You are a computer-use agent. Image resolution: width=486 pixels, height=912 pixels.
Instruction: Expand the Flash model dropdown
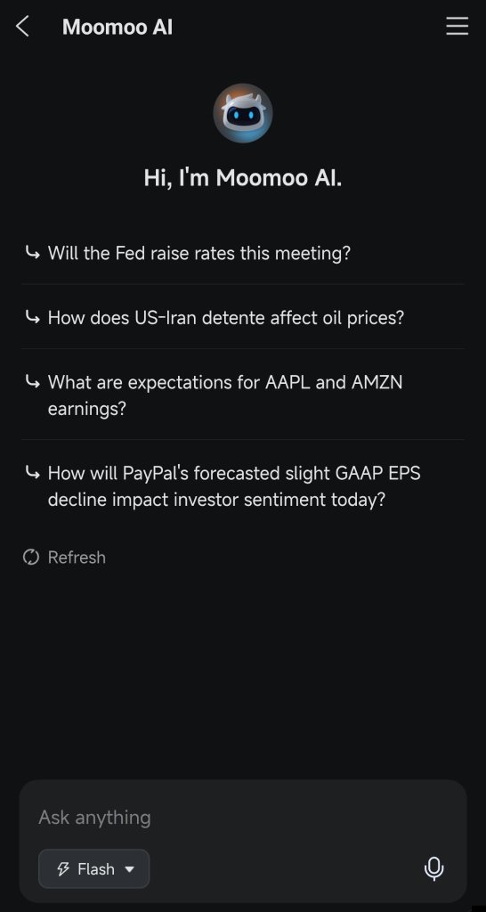coord(93,869)
